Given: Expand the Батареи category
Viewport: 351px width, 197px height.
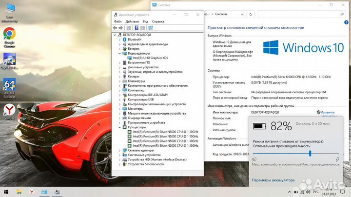Looking at the screenshot, I should [119, 49].
